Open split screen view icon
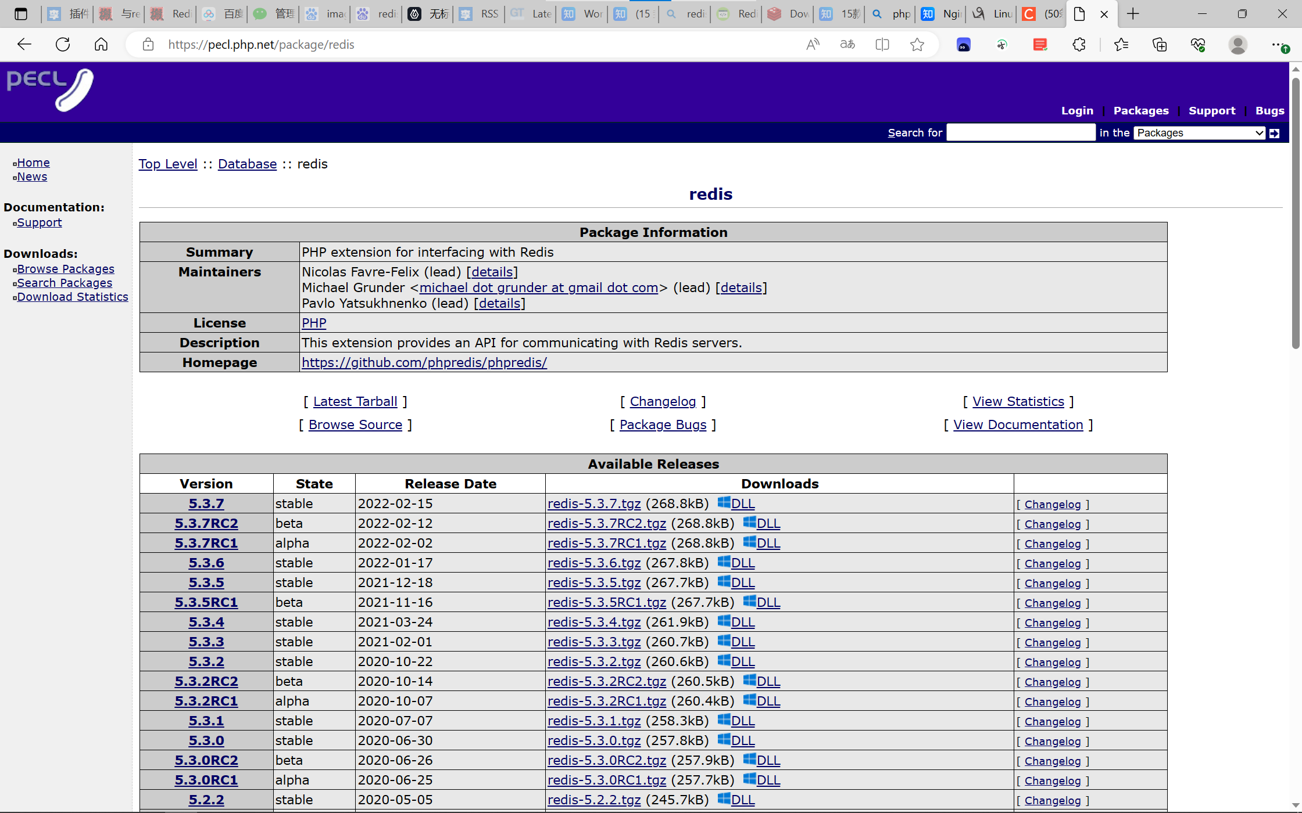The width and height of the screenshot is (1302, 813). [x=882, y=45]
